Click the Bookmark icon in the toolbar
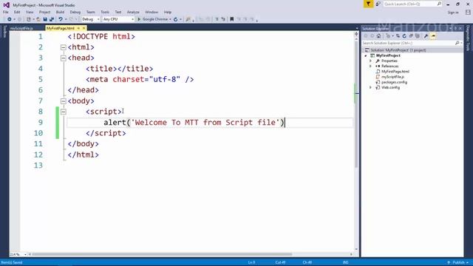This screenshot has width=473, height=266. click(x=231, y=19)
